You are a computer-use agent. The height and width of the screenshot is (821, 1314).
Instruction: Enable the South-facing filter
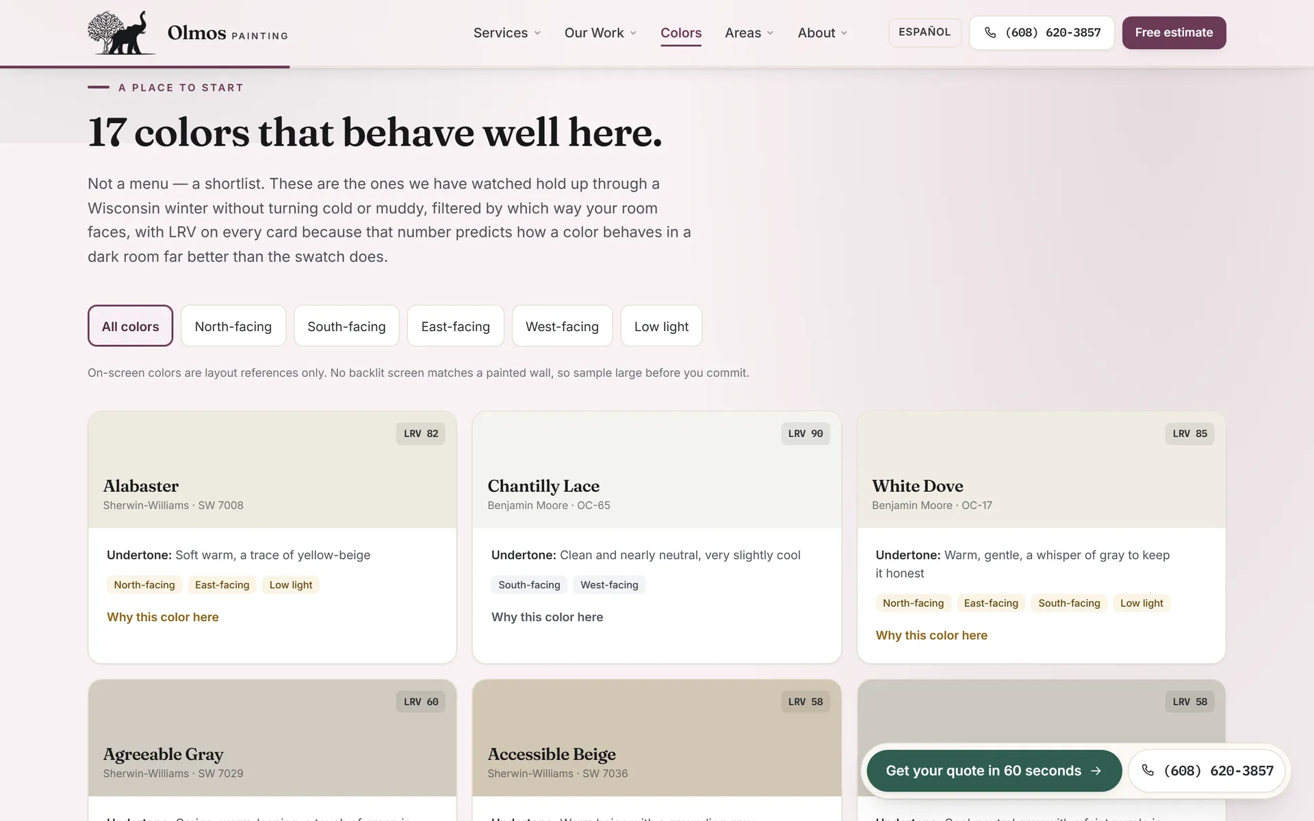[x=346, y=326]
